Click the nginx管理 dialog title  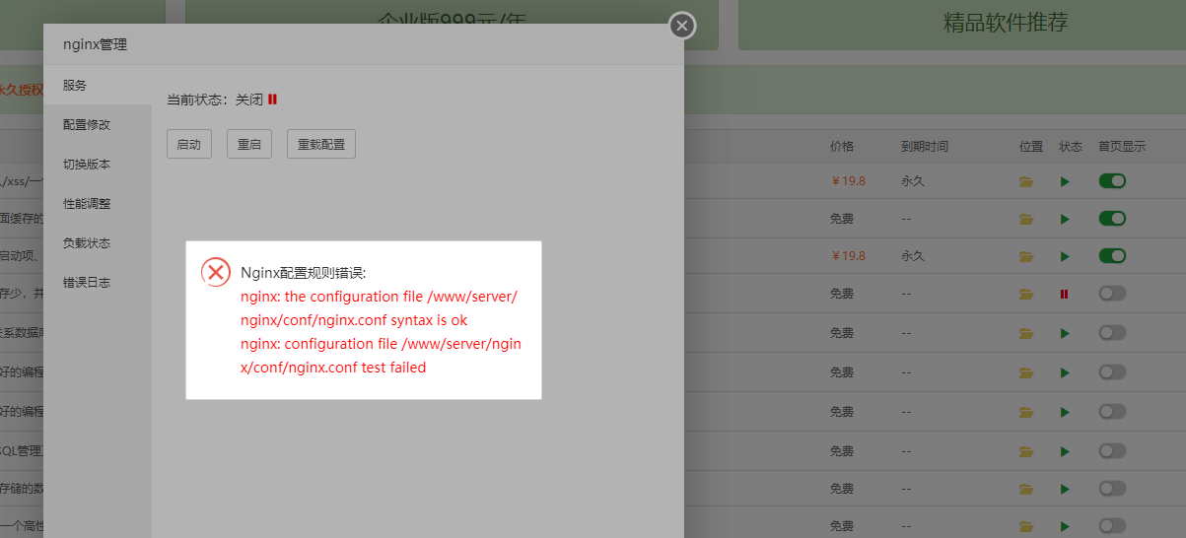(x=95, y=44)
